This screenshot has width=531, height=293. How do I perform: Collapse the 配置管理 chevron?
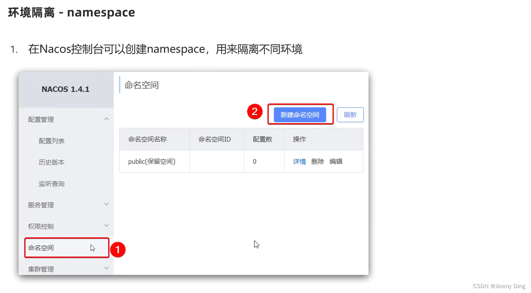tap(106, 119)
